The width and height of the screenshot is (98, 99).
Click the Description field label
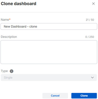pyautogui.click(x=9, y=37)
